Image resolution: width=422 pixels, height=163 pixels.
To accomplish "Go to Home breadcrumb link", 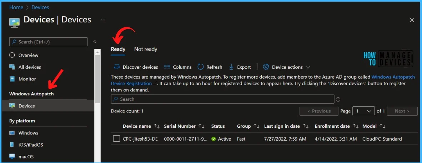I will [x=16, y=7].
